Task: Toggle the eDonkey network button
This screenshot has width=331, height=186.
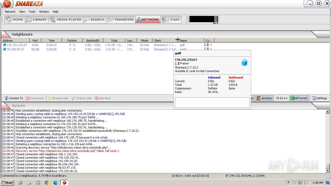Action: [x=265, y=98]
